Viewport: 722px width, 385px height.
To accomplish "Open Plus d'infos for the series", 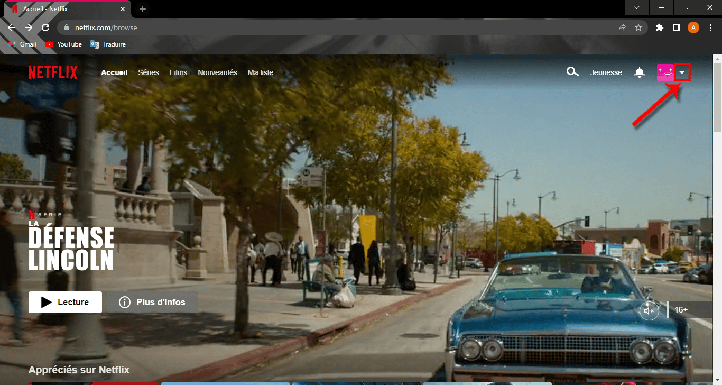I will pyautogui.click(x=153, y=302).
